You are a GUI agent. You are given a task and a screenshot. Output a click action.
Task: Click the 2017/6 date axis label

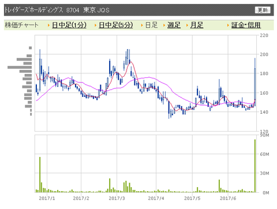click(228, 198)
